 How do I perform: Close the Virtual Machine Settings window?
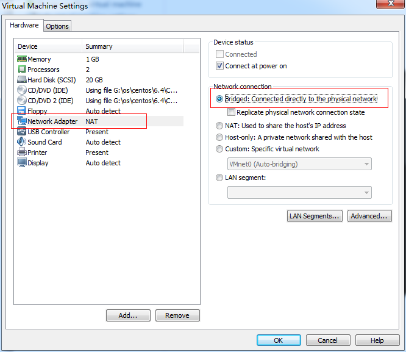(391, 4)
